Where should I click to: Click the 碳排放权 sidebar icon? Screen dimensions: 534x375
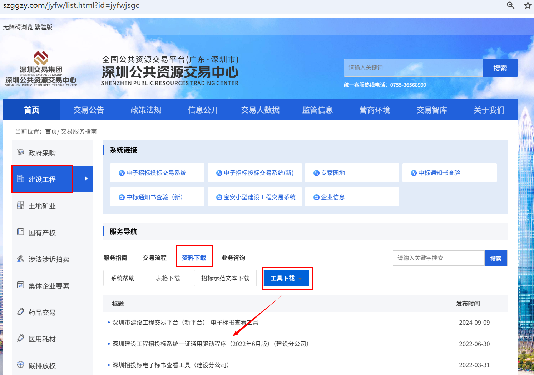click(x=21, y=365)
